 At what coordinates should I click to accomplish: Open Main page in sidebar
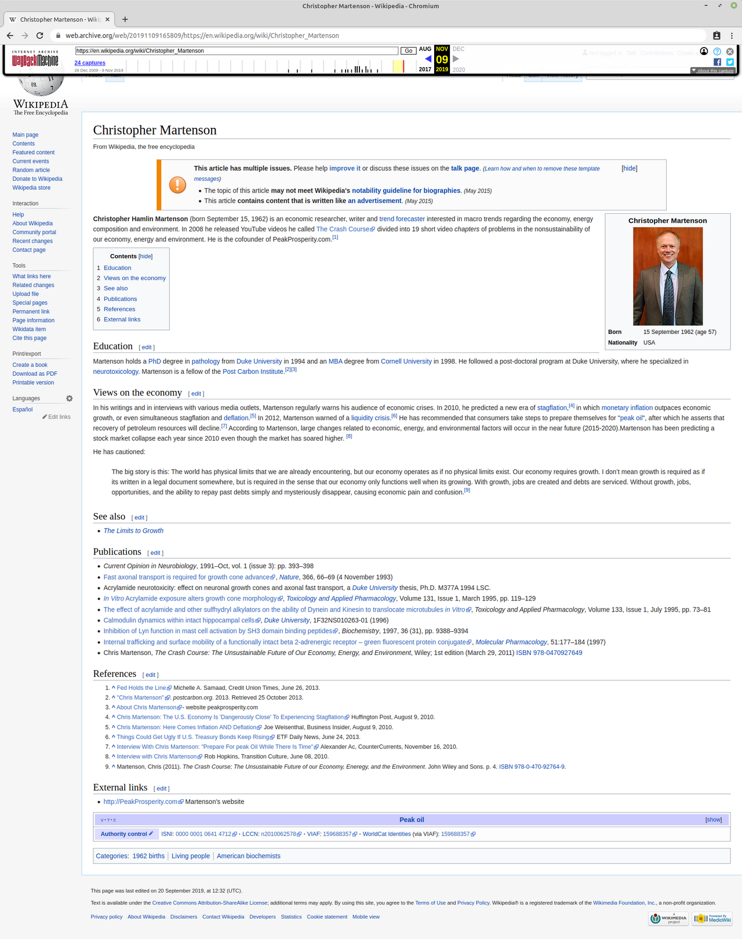coord(26,135)
